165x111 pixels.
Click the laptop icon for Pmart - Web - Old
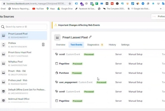[x=4, y=73]
